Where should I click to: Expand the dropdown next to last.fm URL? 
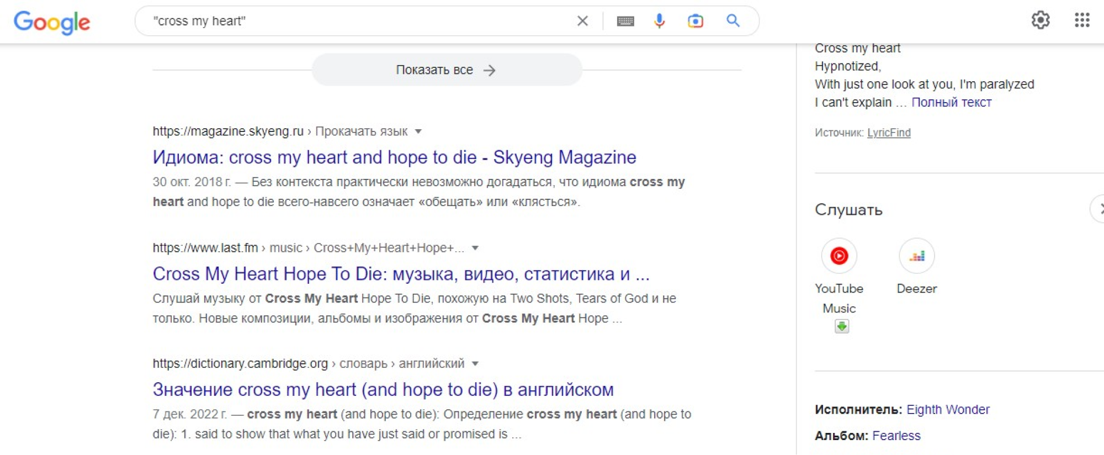pos(475,248)
